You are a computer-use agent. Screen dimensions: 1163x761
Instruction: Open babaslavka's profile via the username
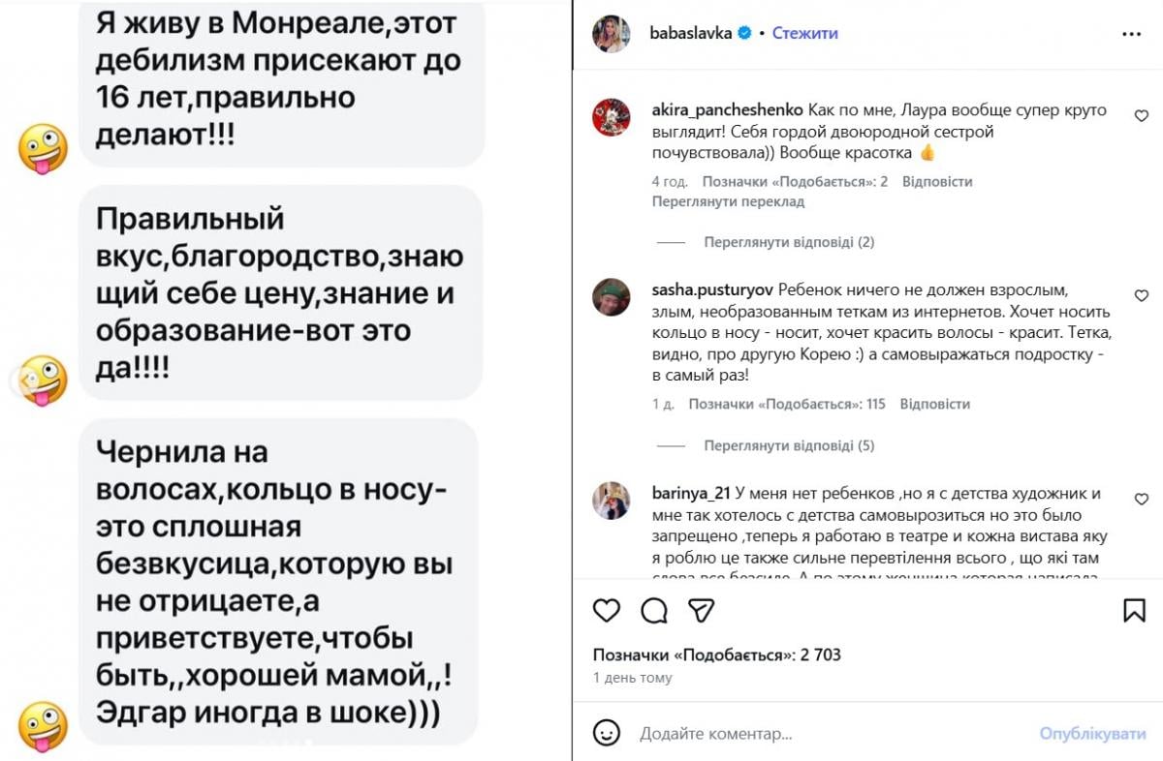coord(691,32)
